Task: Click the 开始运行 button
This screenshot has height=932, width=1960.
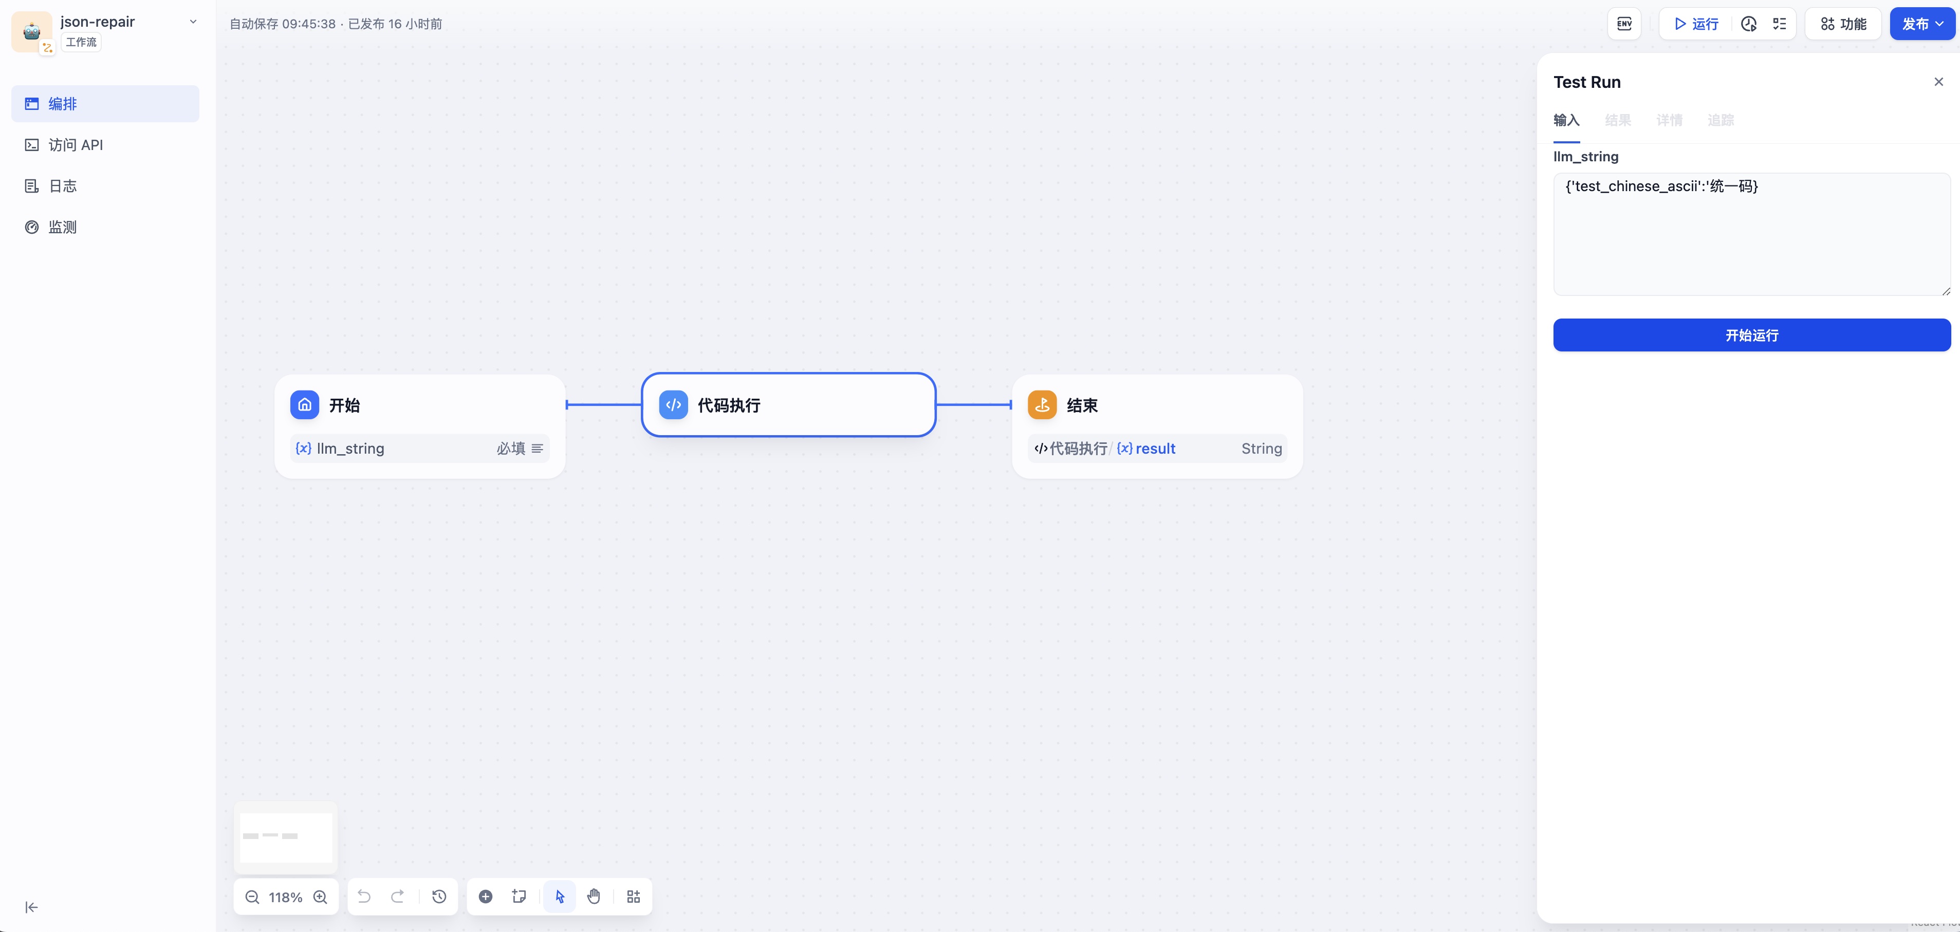Action: 1751,335
